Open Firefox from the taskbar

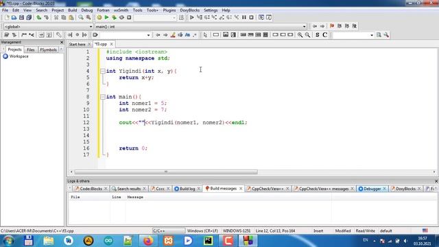pyautogui.click(x=148, y=241)
